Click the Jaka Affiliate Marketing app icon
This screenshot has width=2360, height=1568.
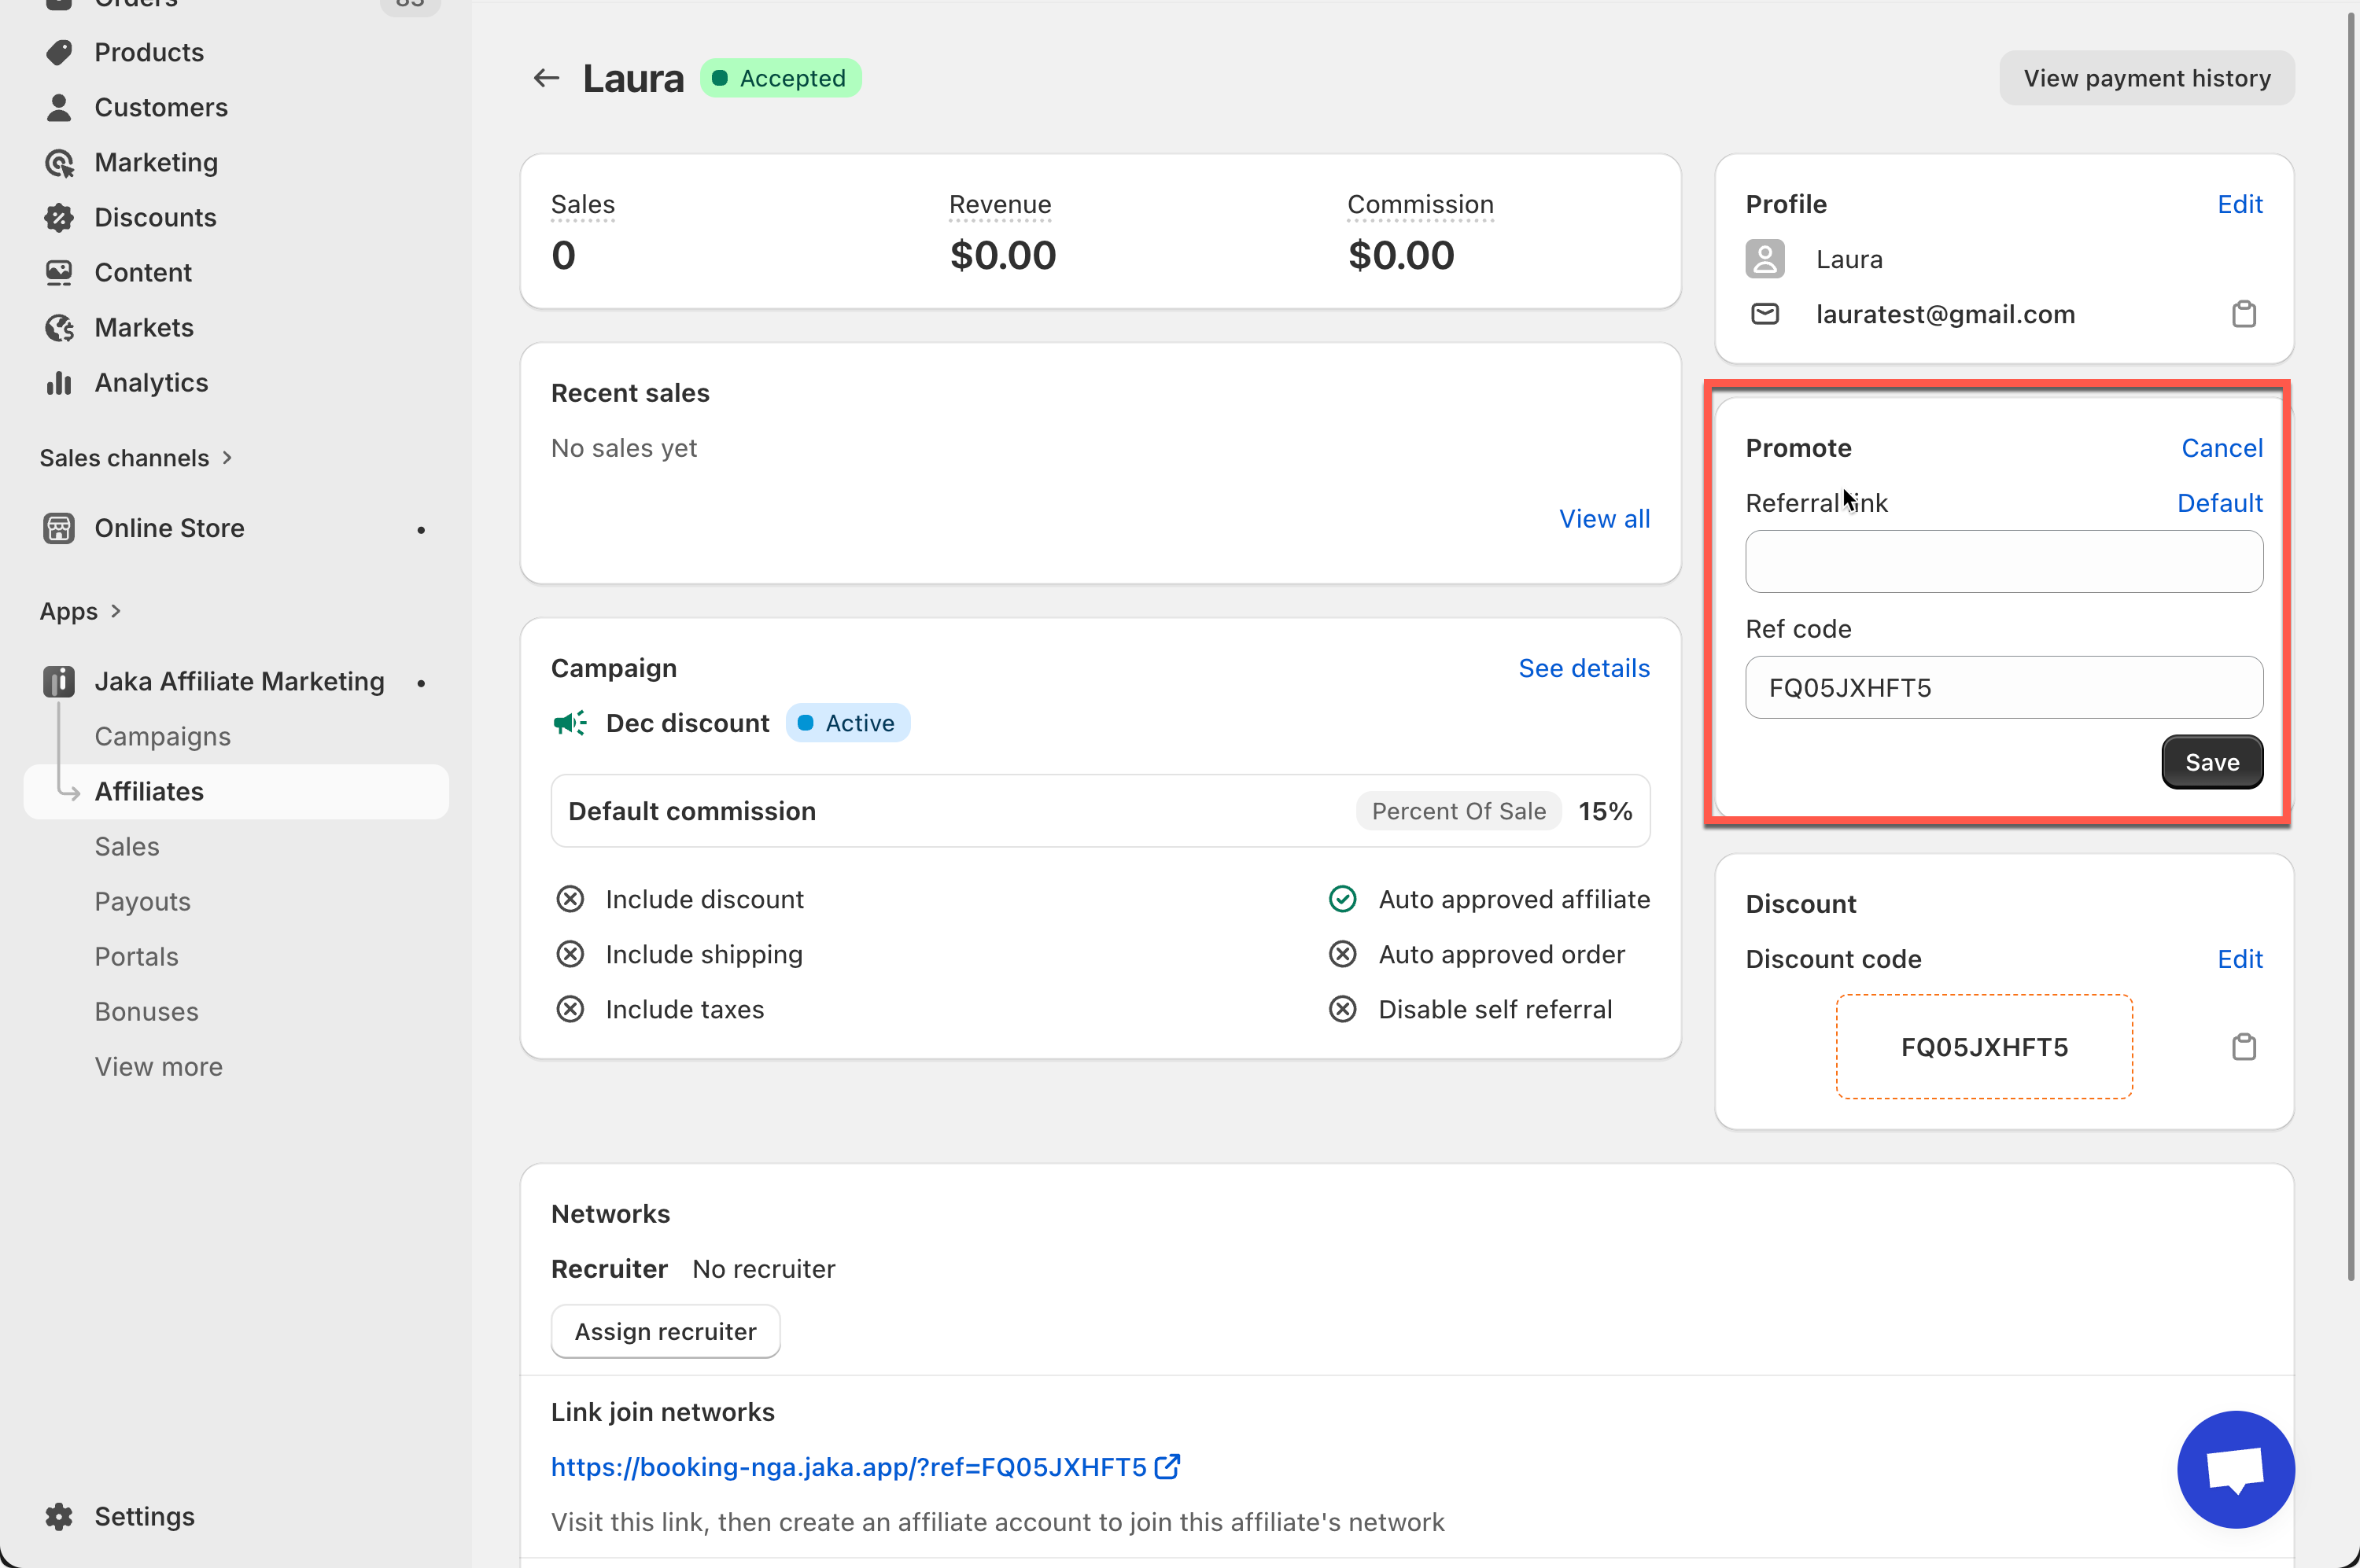click(x=59, y=681)
